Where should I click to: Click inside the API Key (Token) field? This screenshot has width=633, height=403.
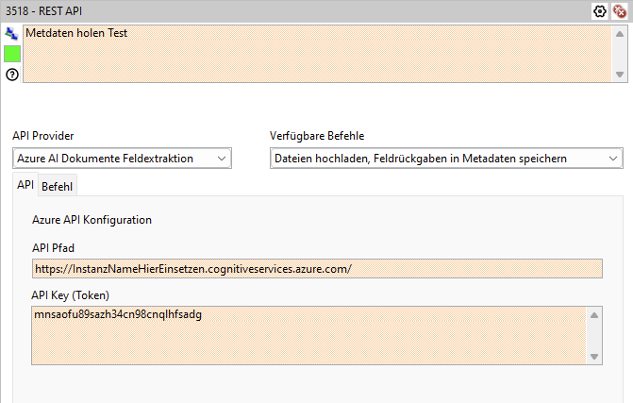coord(308,335)
